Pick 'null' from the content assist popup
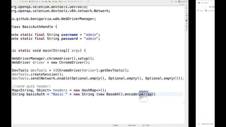This screenshot has height=127, width=226. pos(141,99)
